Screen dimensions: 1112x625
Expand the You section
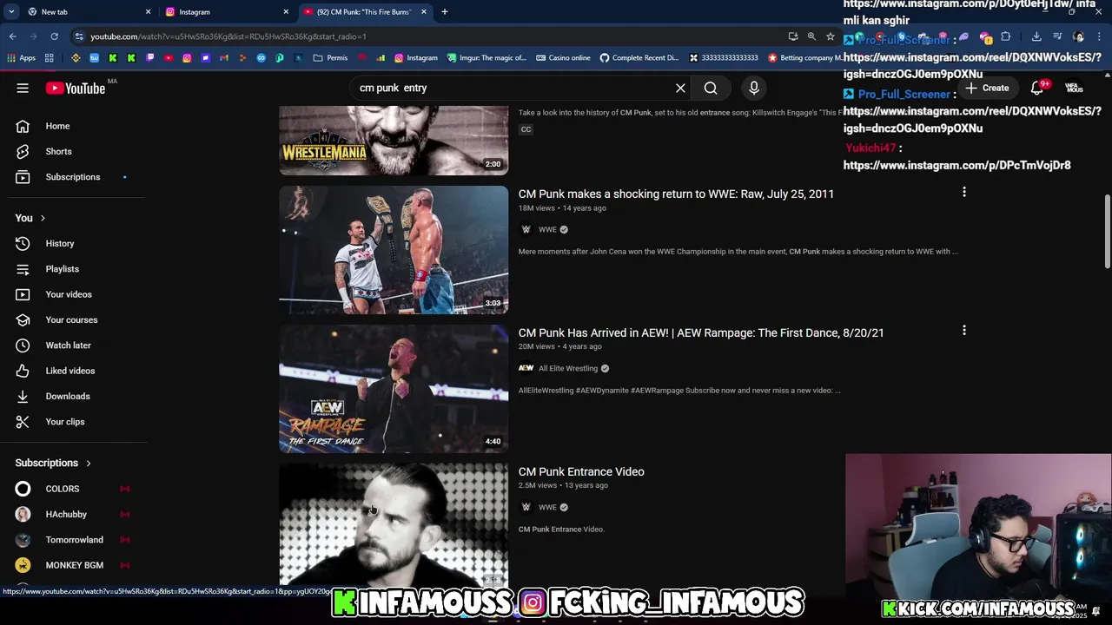(x=30, y=218)
